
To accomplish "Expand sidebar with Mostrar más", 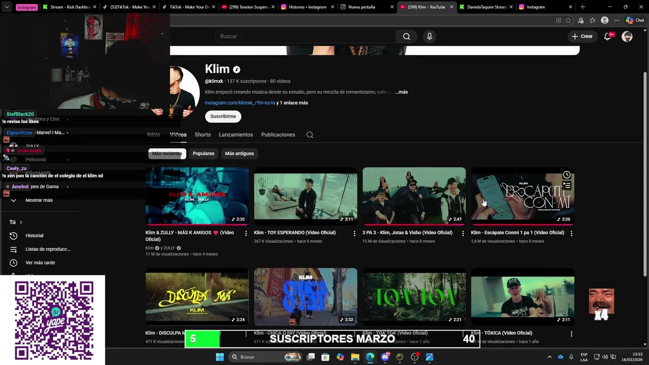I will click(39, 200).
